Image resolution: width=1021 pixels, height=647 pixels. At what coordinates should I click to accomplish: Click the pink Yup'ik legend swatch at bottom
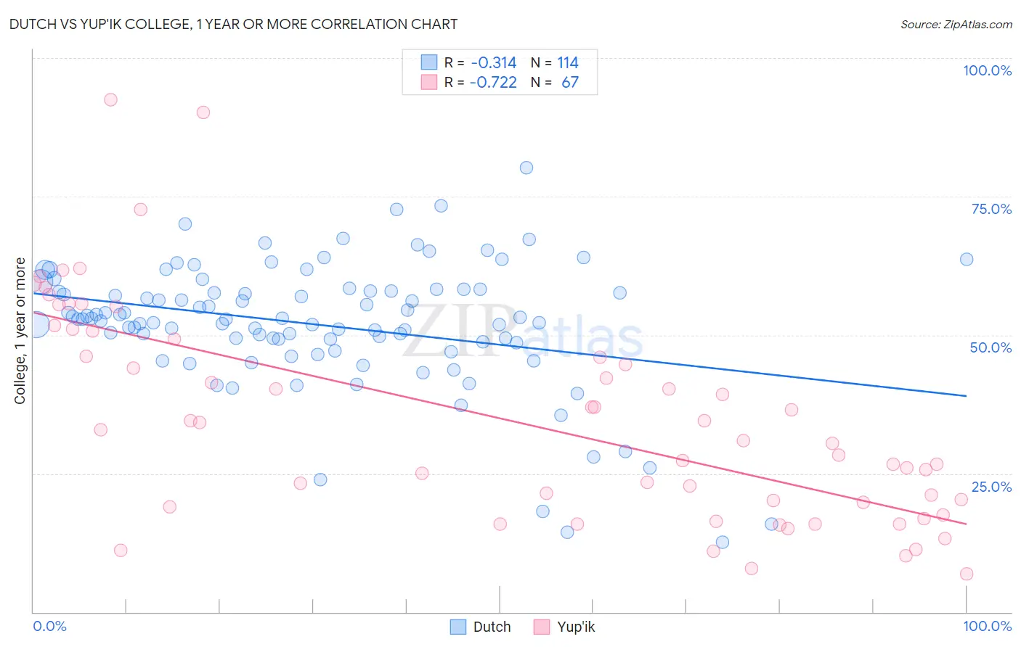tap(542, 627)
